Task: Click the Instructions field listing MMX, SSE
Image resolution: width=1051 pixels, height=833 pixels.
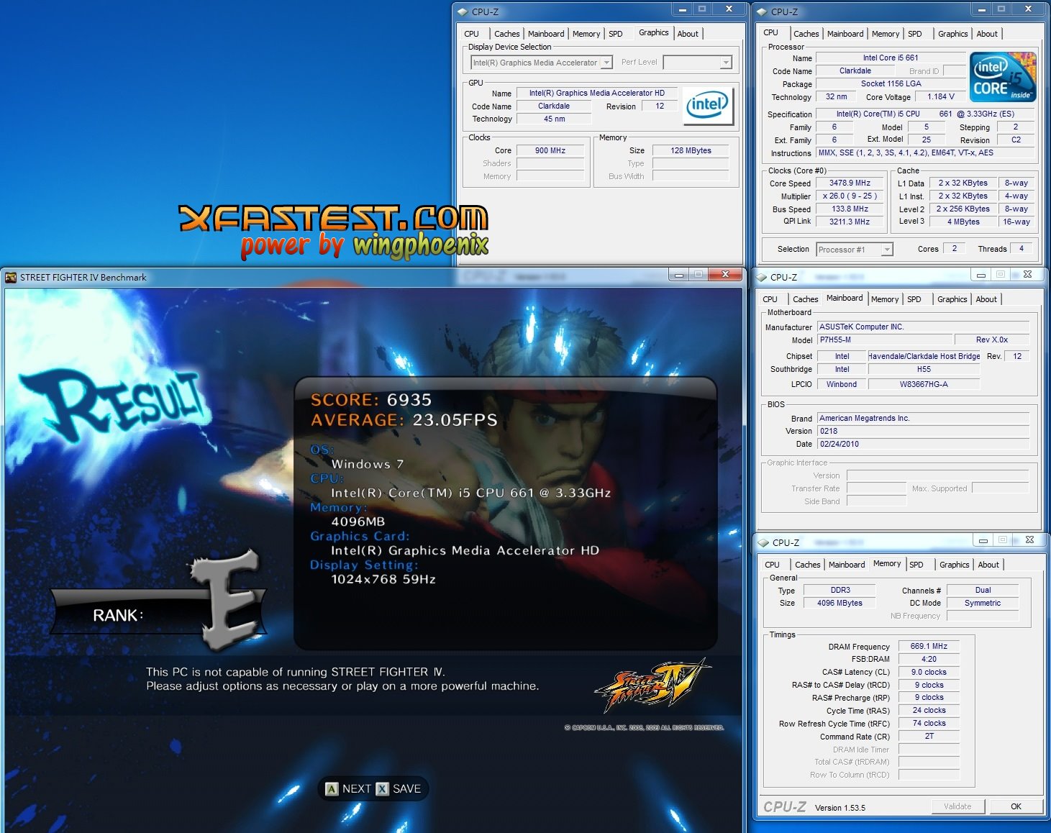Action: click(x=925, y=153)
